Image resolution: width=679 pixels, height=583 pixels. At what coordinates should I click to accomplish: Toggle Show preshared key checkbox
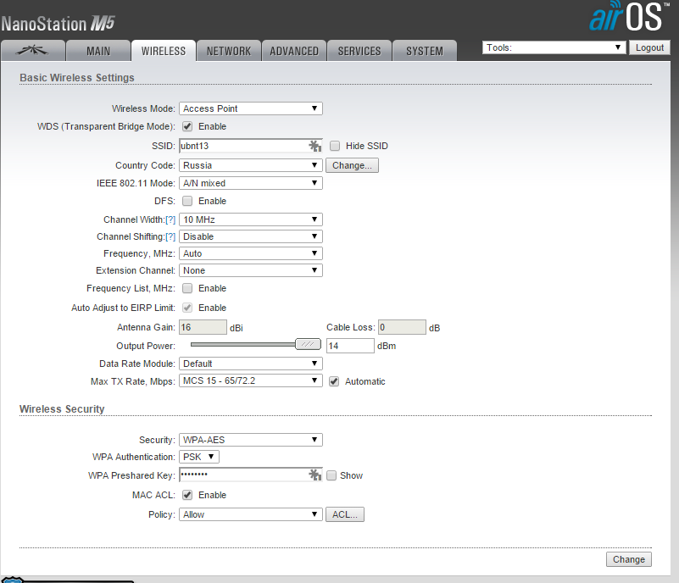coord(331,475)
